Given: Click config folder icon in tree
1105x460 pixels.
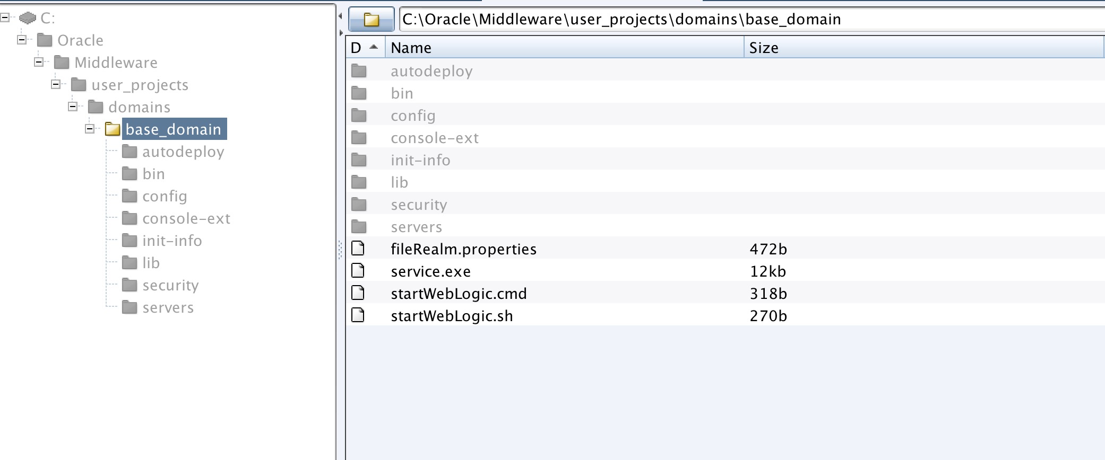Looking at the screenshot, I should [130, 196].
